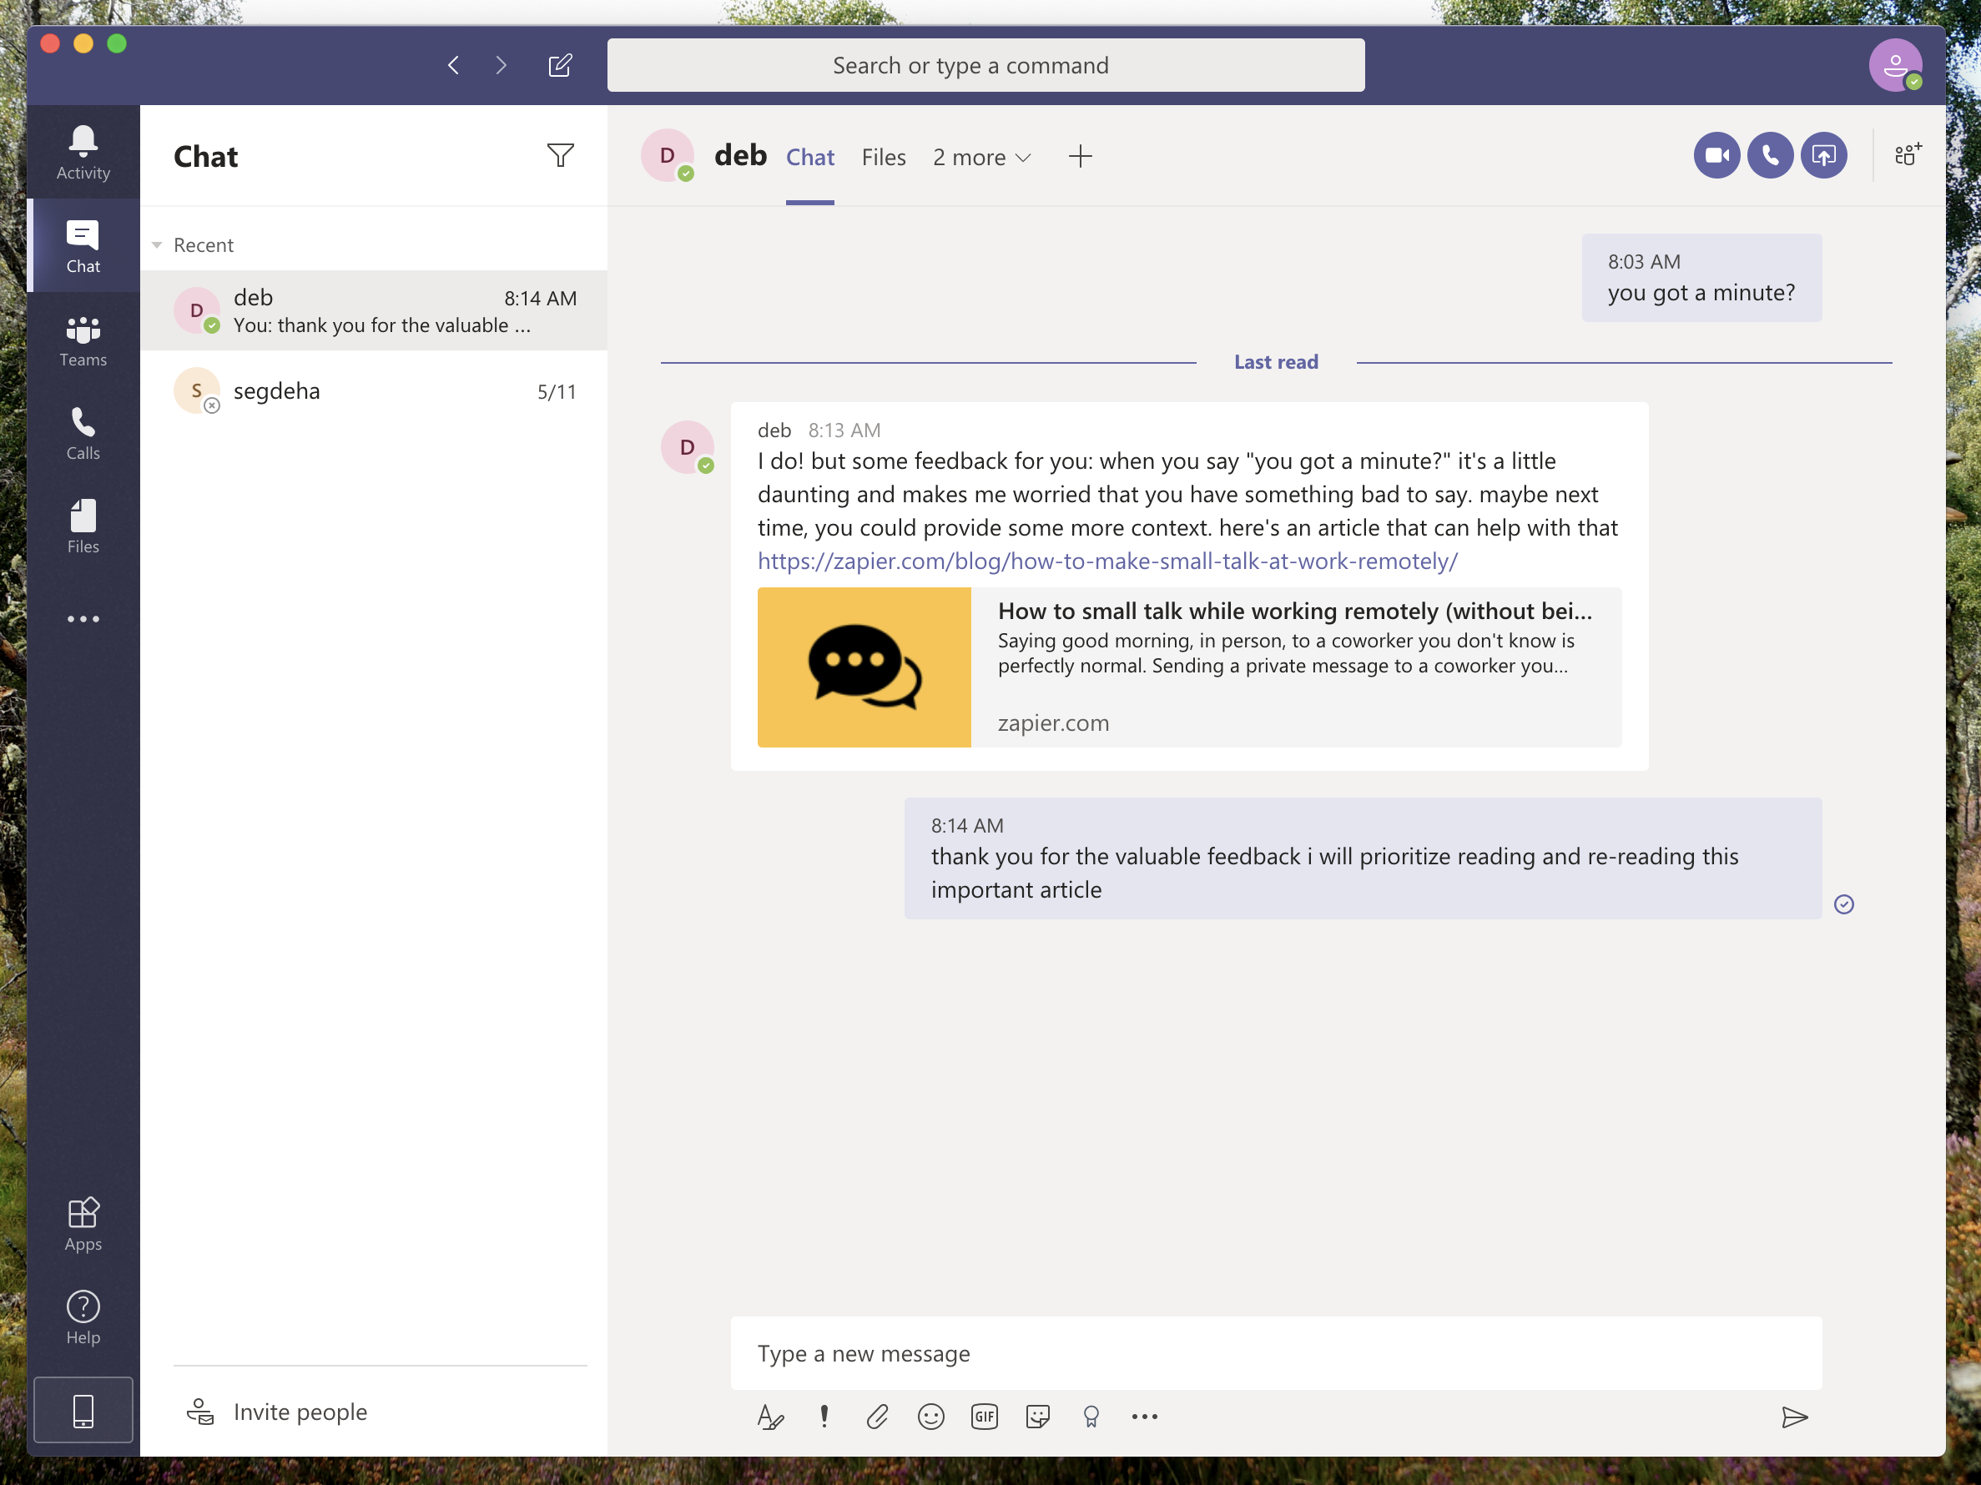The image size is (1981, 1485).
Task: Start a video call with deb
Action: (x=1716, y=156)
